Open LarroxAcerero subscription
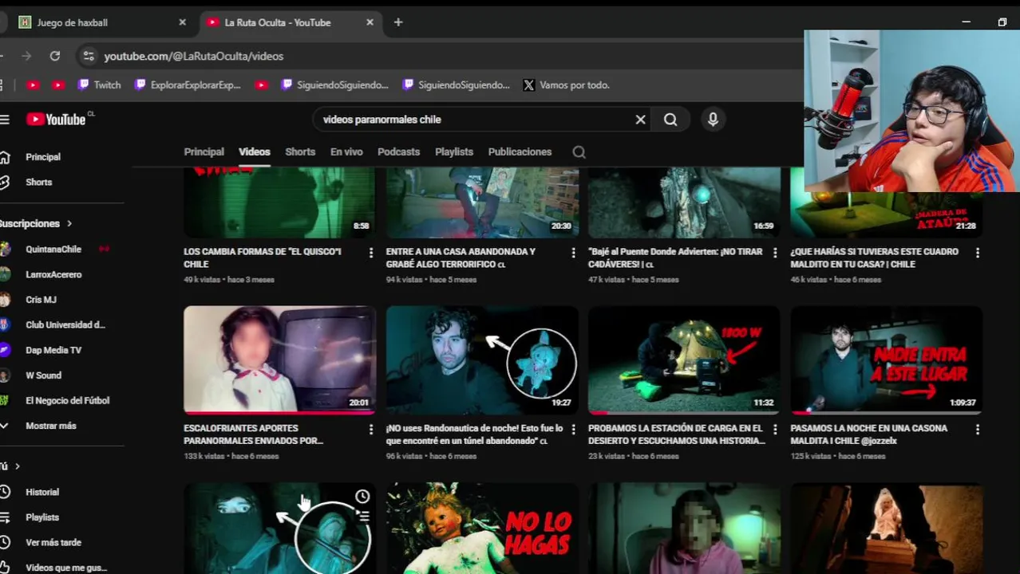Viewport: 1020px width, 574px height. [53, 274]
